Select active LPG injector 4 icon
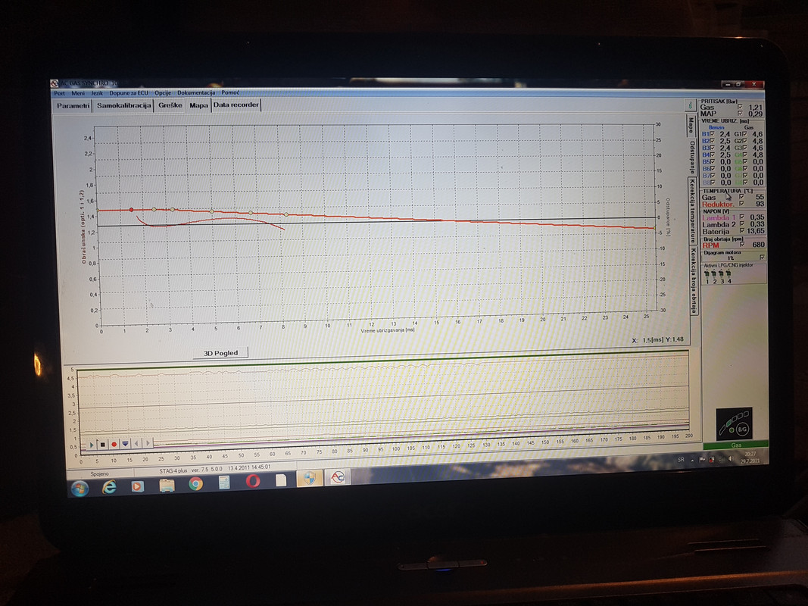808x606 pixels. [x=728, y=274]
